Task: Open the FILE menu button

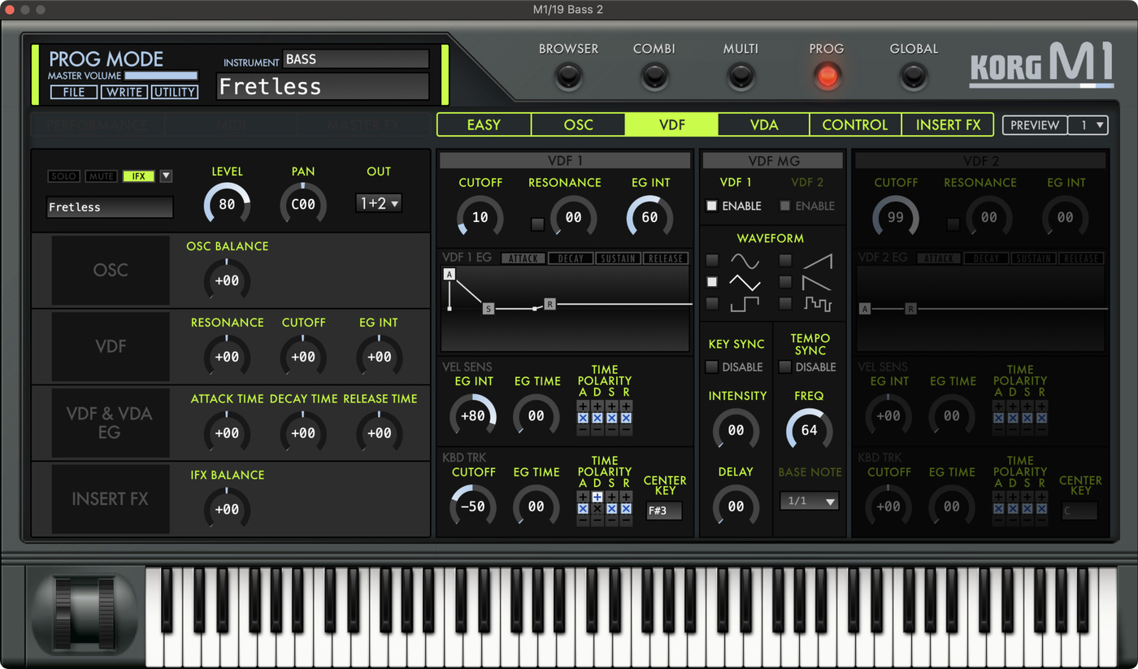Action: pos(74,92)
